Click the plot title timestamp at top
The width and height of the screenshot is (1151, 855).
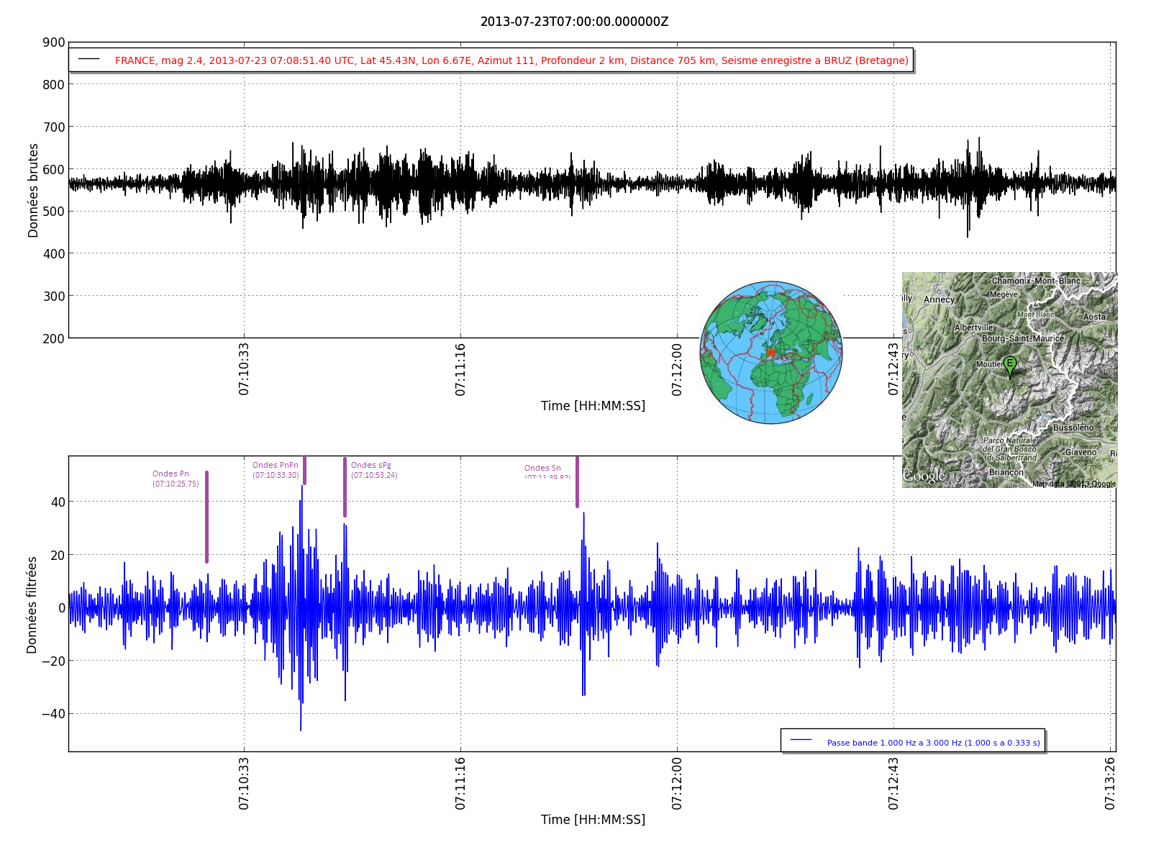pyautogui.click(x=574, y=22)
